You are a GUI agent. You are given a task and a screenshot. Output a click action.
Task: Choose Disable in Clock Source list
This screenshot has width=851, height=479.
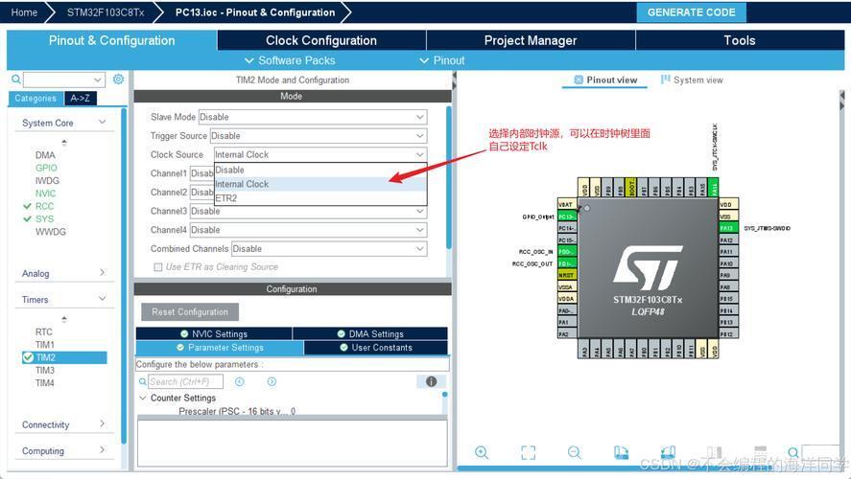pyautogui.click(x=320, y=170)
